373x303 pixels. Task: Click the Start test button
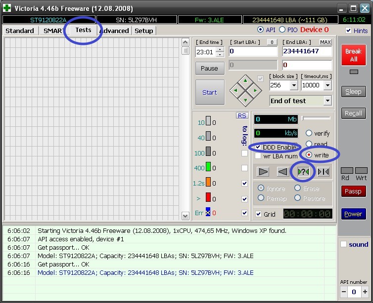[x=209, y=92]
